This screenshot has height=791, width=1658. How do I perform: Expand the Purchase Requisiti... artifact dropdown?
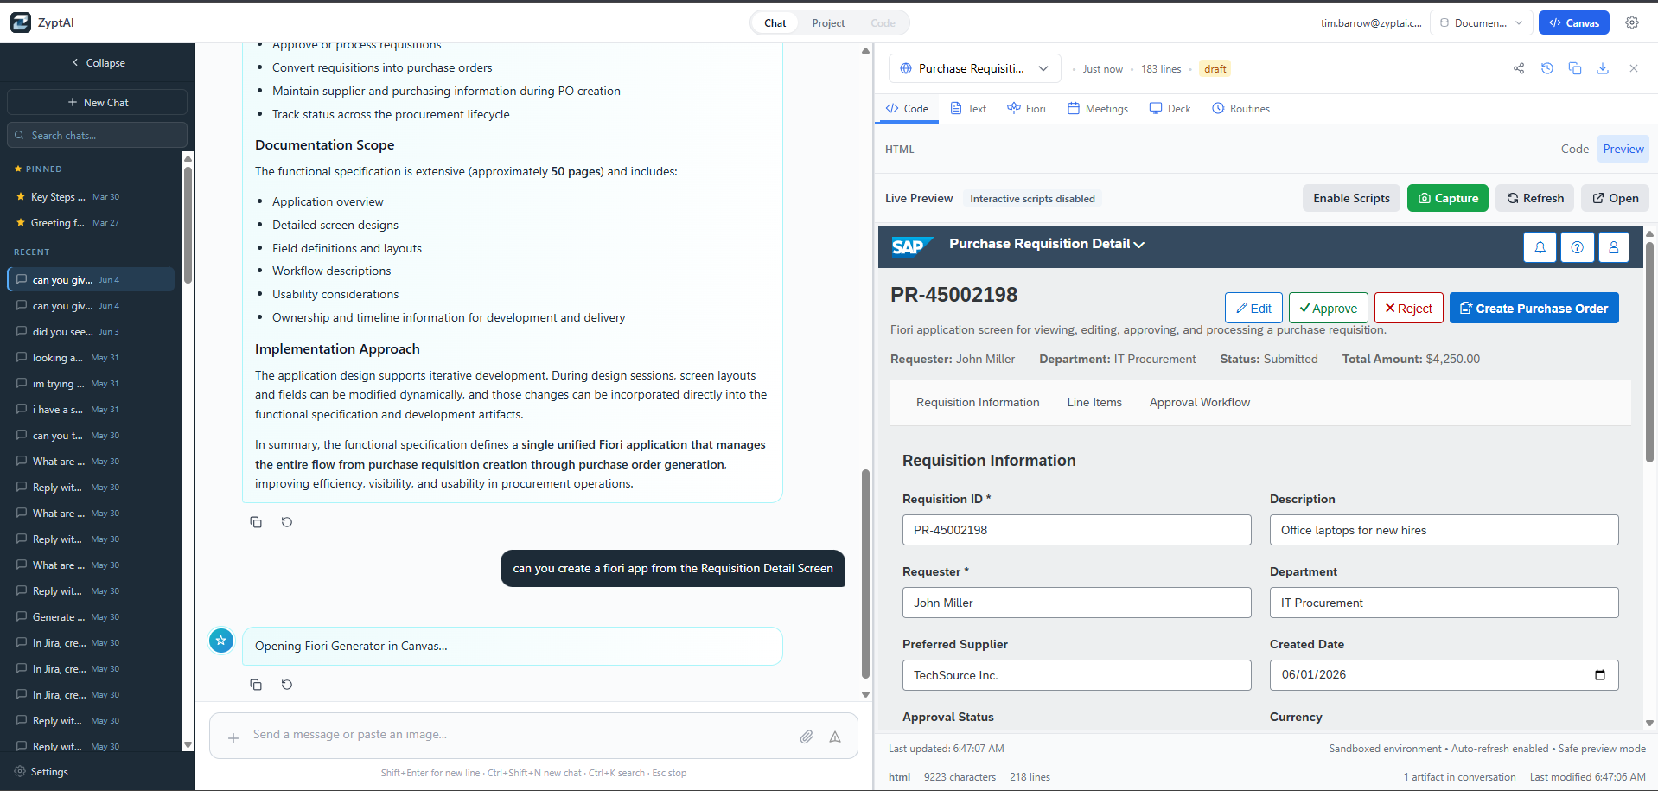point(974,68)
